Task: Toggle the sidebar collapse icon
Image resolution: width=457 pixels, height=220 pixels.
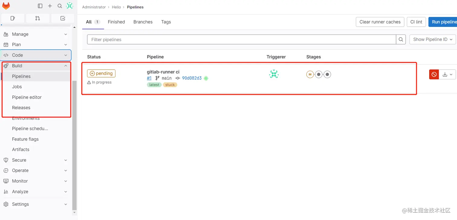Action: pos(40,6)
